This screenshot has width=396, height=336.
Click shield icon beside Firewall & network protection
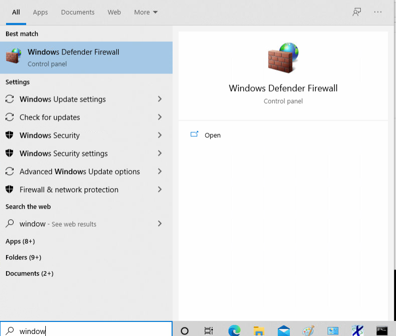point(10,189)
